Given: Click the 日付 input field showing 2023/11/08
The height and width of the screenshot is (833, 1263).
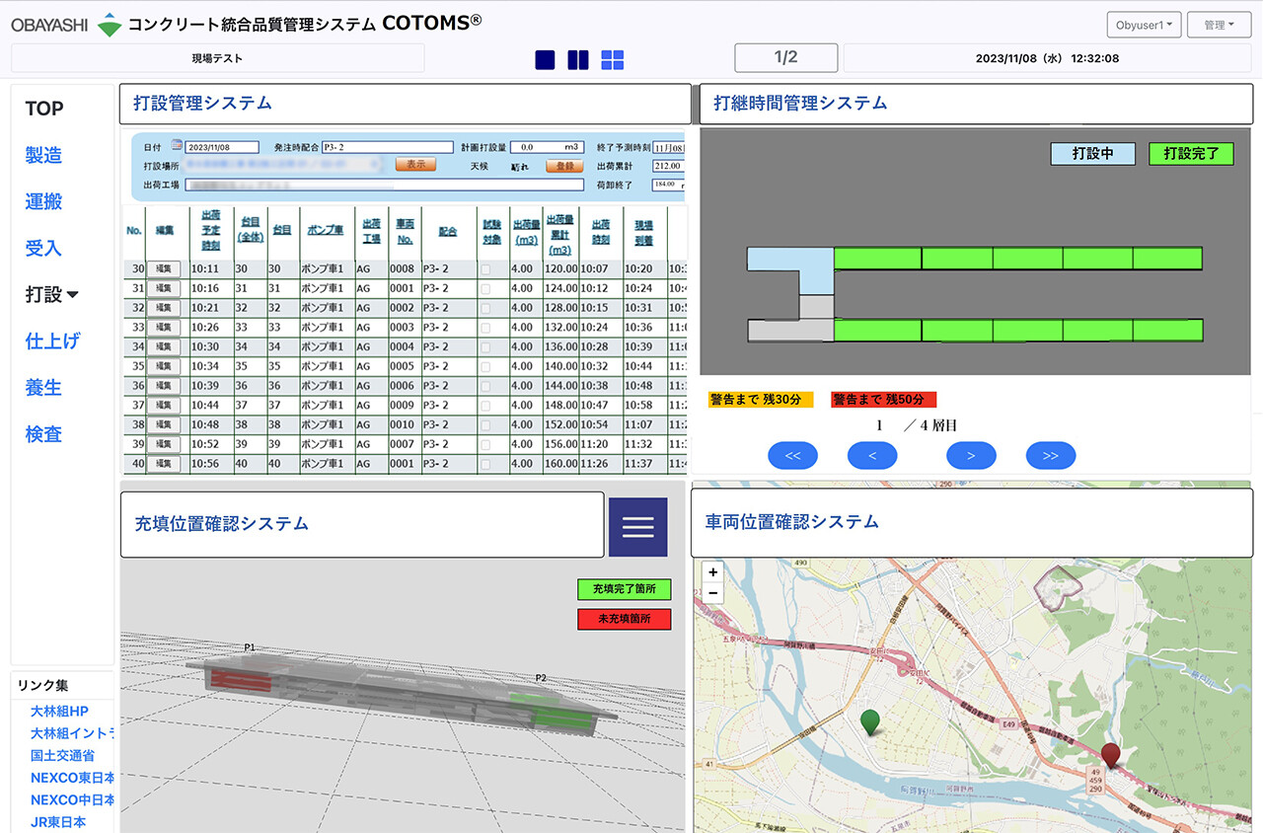Looking at the screenshot, I should (222, 147).
